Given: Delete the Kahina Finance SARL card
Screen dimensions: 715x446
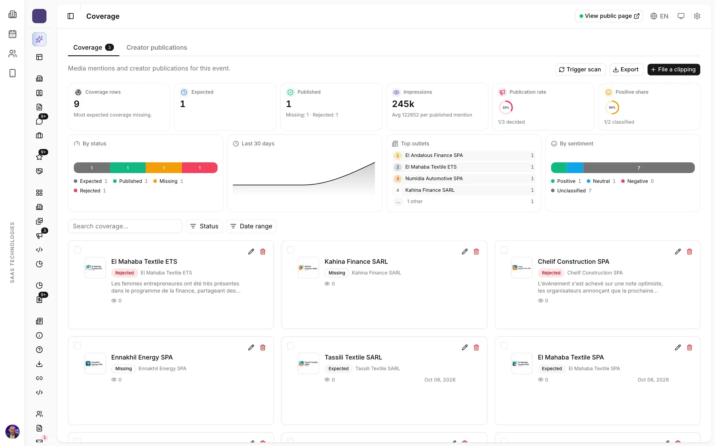Looking at the screenshot, I should coord(476,252).
